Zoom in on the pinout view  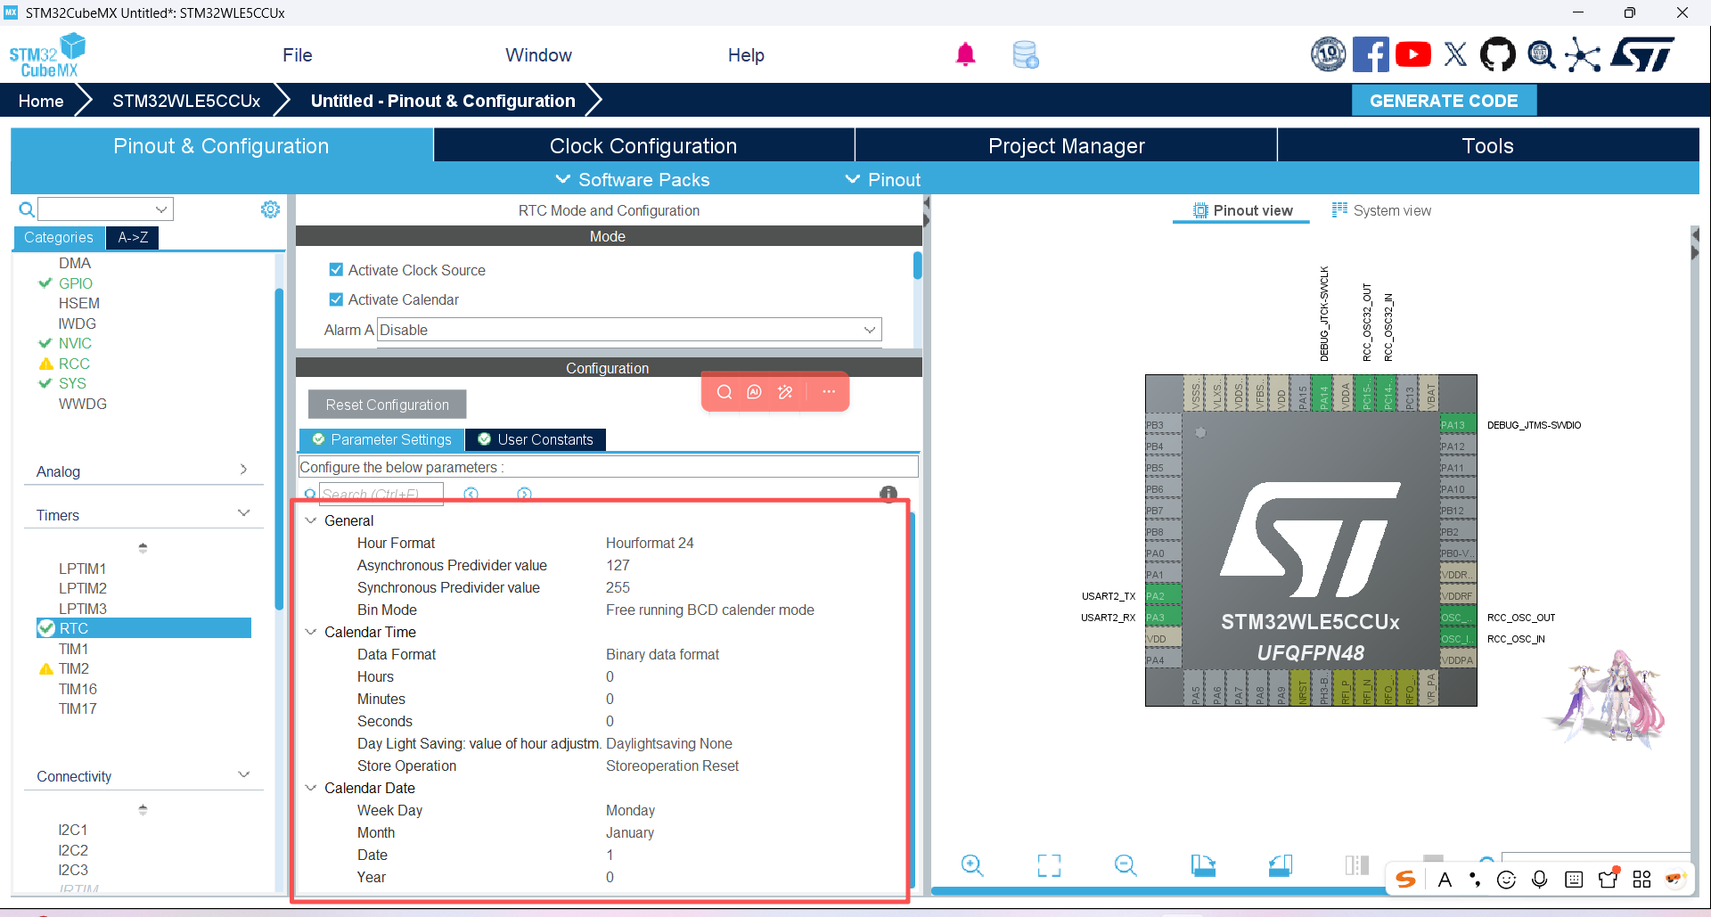click(972, 865)
